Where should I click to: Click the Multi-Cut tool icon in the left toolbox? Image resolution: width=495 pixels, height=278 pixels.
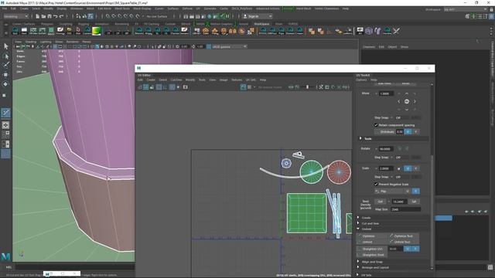[x=5, y=113]
